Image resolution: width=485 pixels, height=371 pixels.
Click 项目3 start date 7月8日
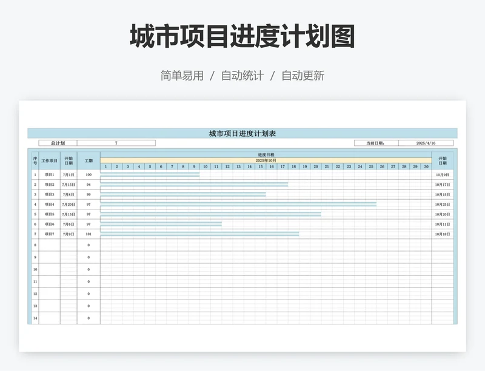(69, 194)
